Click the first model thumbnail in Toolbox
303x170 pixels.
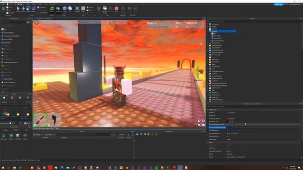pyautogui.click(x=5, y=111)
